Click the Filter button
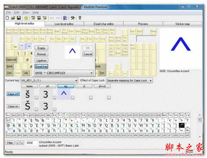 (10, 143)
